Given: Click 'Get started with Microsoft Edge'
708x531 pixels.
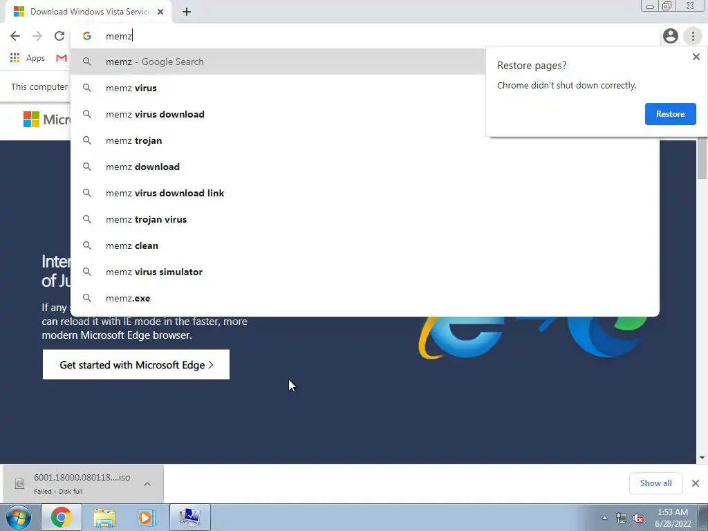Looking at the screenshot, I should [x=136, y=364].
